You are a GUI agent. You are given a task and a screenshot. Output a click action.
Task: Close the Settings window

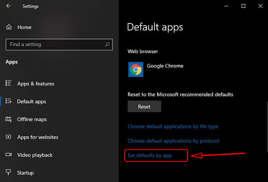pos(260,6)
